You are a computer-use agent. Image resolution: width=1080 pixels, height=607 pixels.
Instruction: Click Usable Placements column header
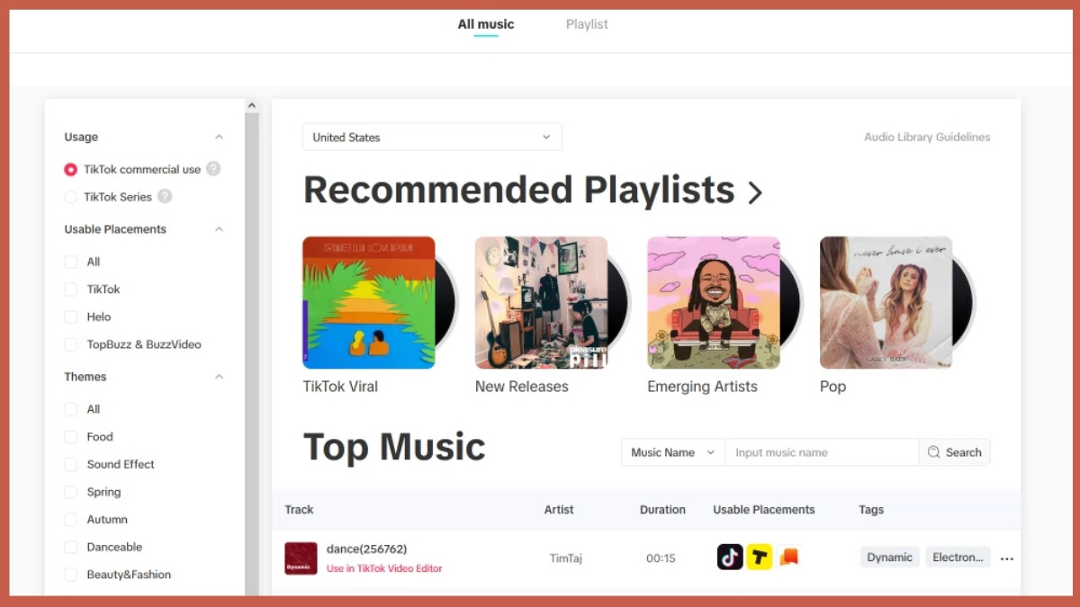click(764, 510)
